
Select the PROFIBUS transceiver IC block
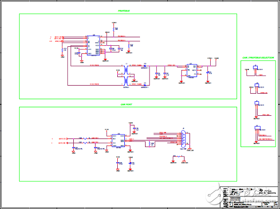[94, 45]
